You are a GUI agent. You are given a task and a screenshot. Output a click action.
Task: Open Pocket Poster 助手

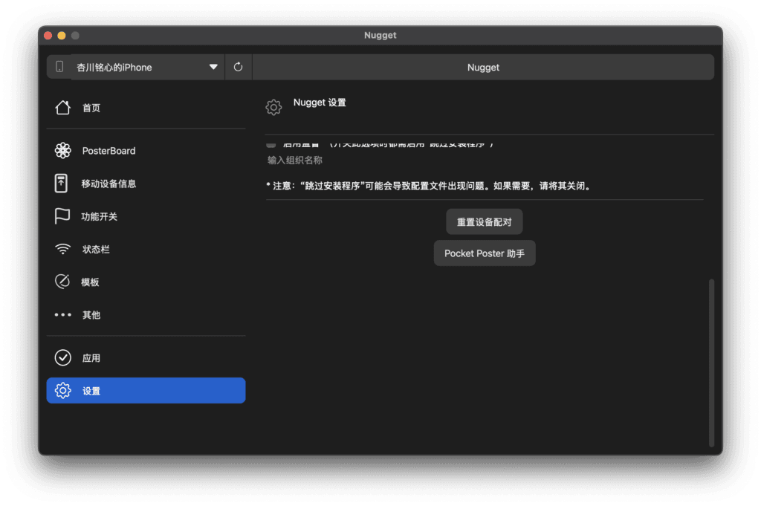(x=485, y=253)
